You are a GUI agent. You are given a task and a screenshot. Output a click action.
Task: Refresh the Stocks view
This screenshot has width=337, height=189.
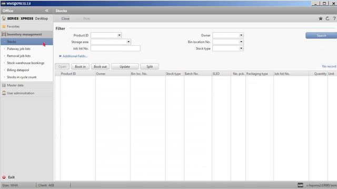(328, 18)
